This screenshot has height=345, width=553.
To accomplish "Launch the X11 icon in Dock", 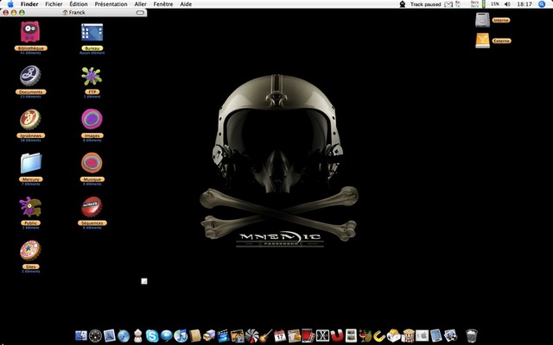I will pos(322,336).
